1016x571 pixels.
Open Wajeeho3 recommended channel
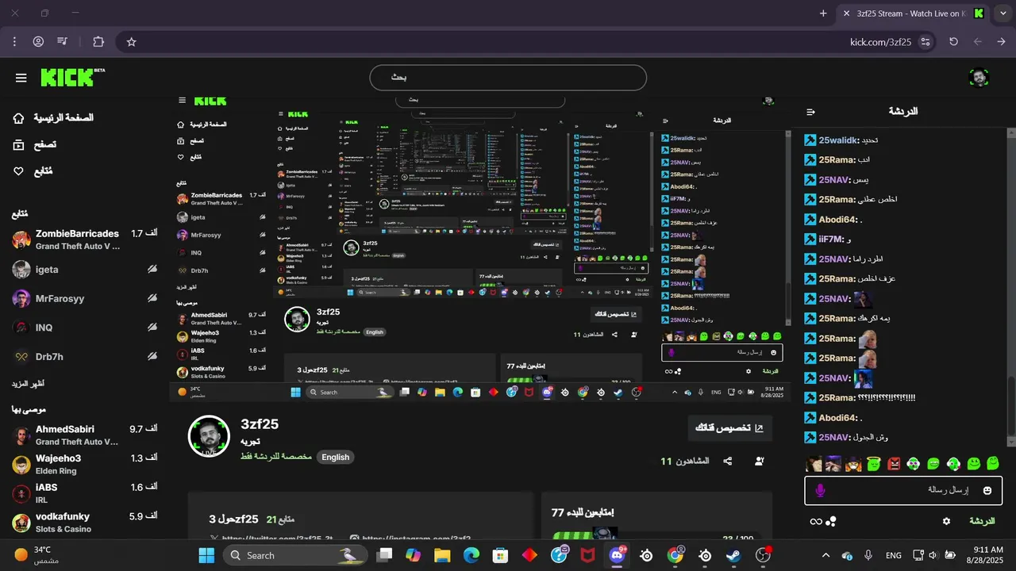[x=84, y=464]
